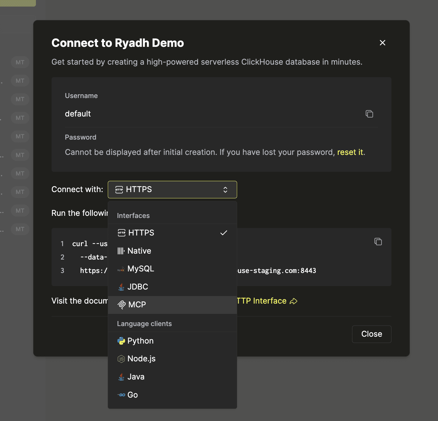This screenshot has width=438, height=421.
Task: Close the Connect dialog with X icon
Action: click(x=382, y=43)
